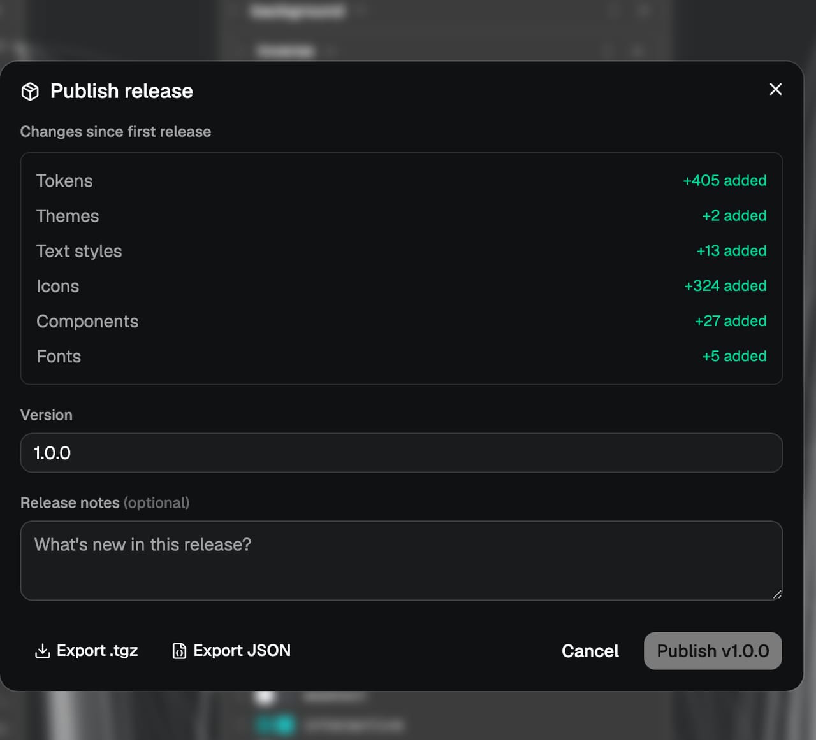Publish v1.0.0 release
The image size is (816, 740).
pos(713,651)
